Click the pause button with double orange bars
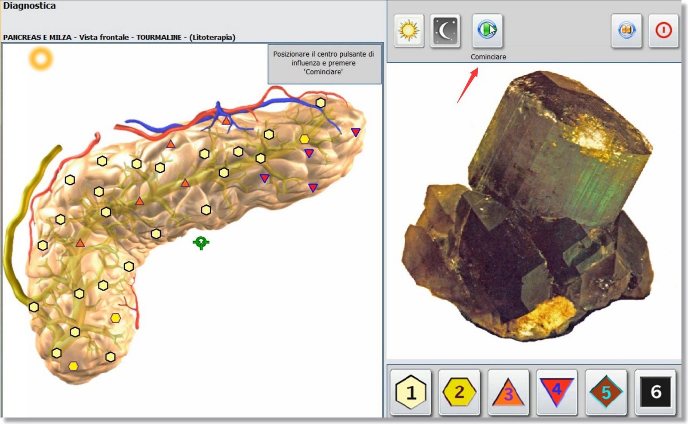The width and height of the screenshot is (688, 424). coord(627,31)
